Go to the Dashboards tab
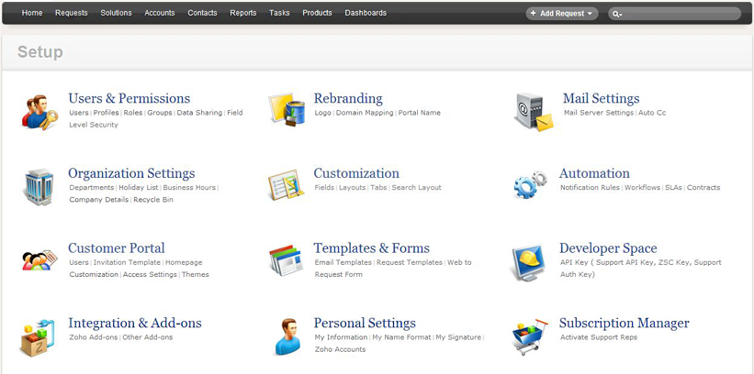 [x=366, y=13]
